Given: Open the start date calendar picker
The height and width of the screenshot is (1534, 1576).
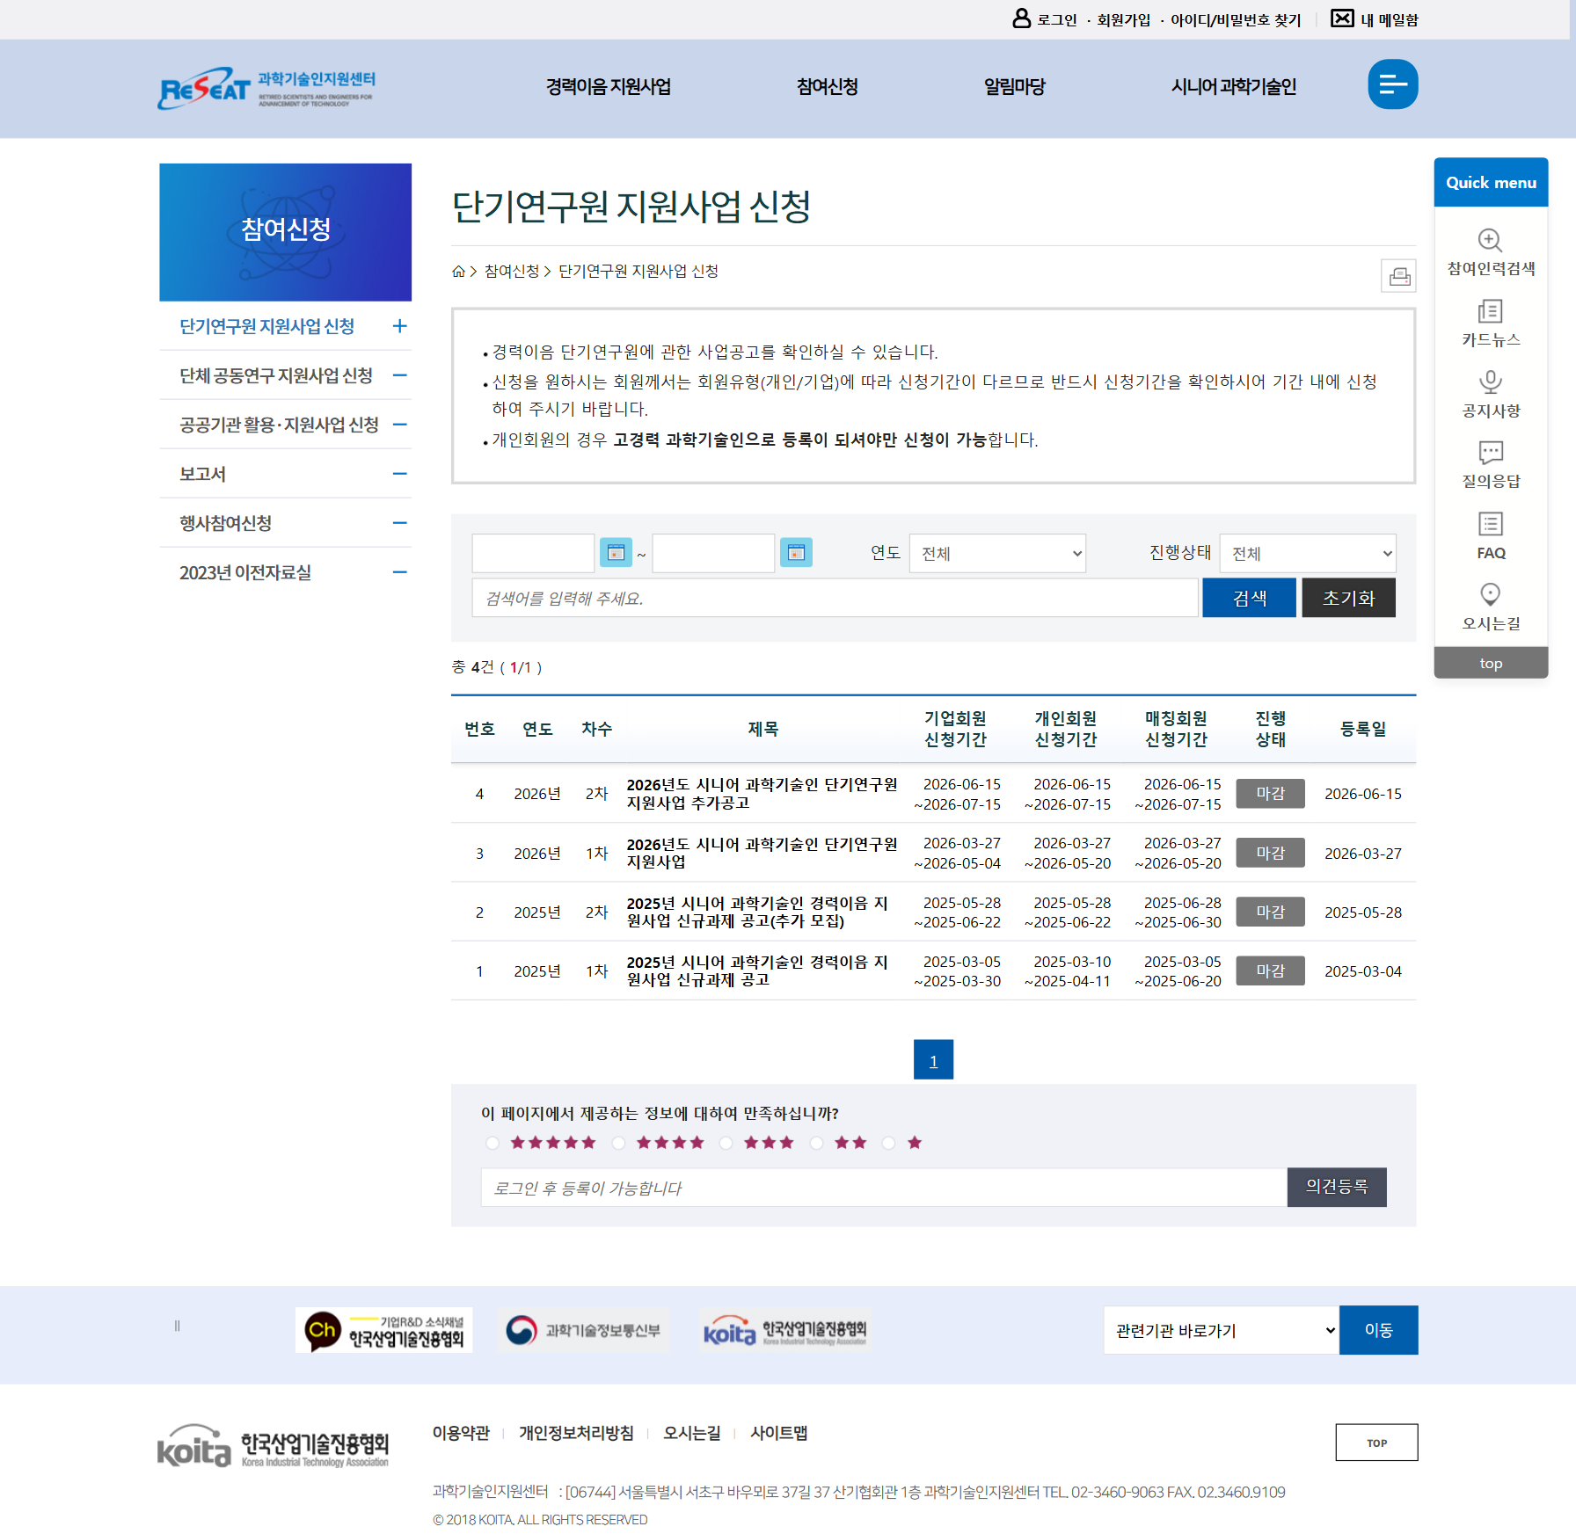Looking at the screenshot, I should tap(616, 552).
